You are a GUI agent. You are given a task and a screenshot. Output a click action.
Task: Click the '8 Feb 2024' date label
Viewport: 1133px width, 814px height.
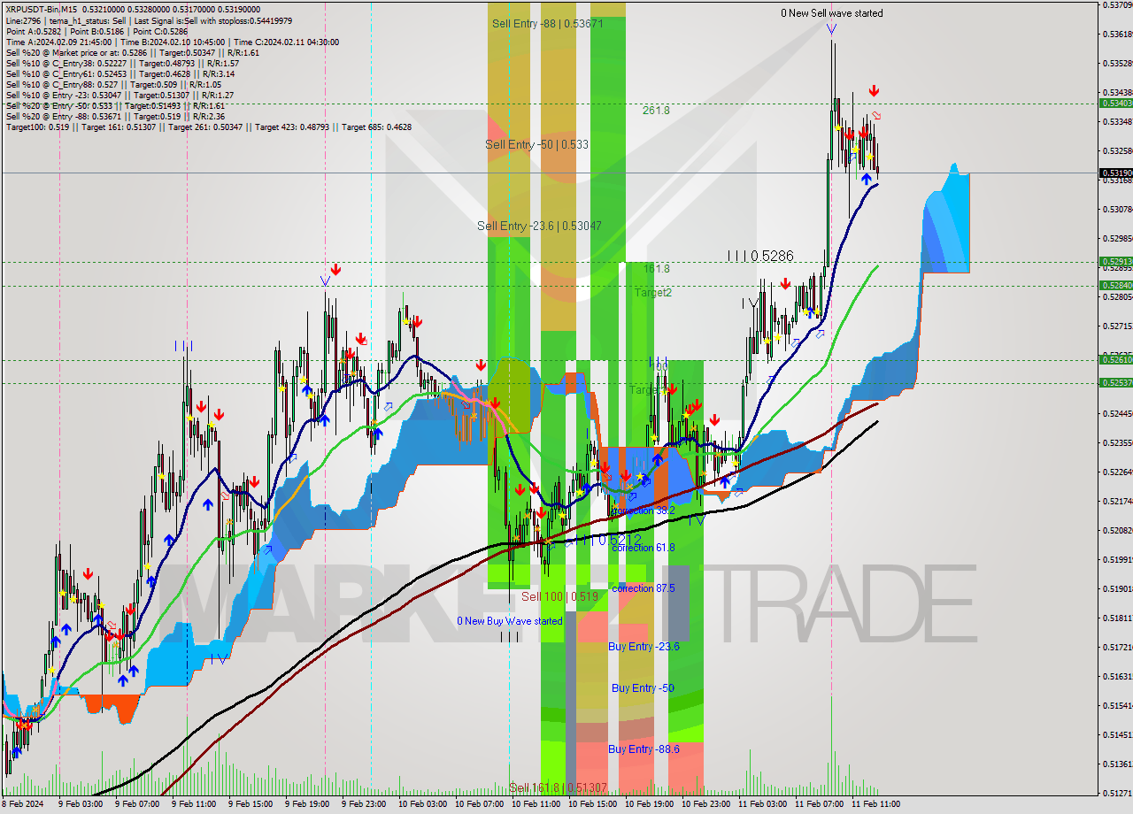coord(25,805)
